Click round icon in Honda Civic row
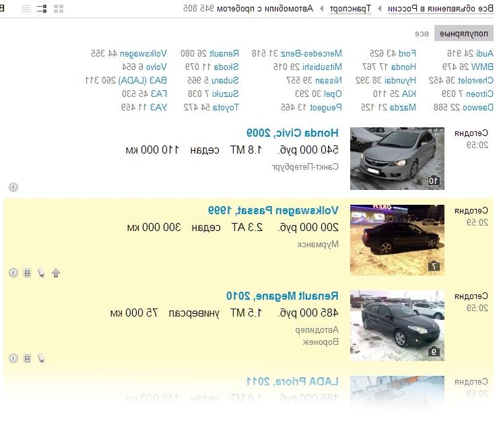Image resolution: width=499 pixels, height=421 pixels. pyautogui.click(x=13, y=187)
